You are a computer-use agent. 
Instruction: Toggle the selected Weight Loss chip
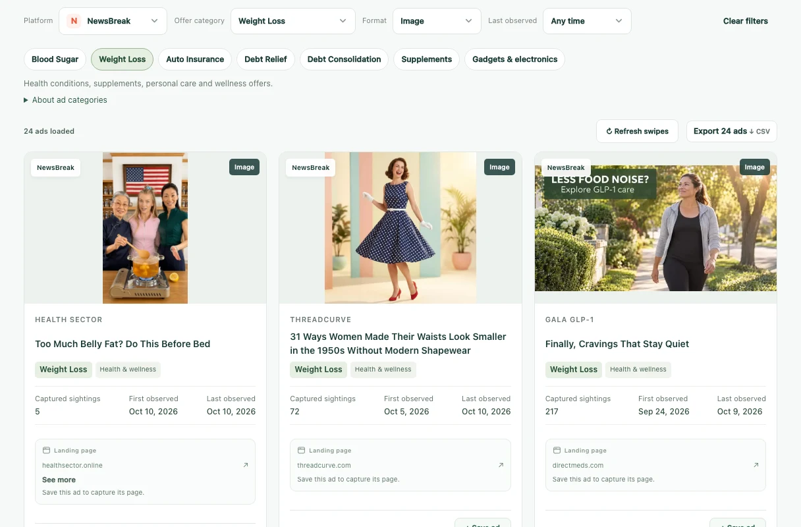pyautogui.click(x=122, y=59)
